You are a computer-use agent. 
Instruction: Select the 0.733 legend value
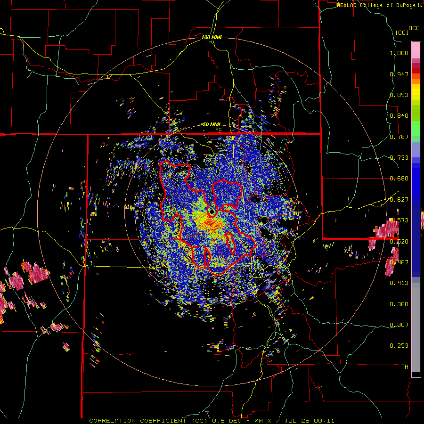tap(399, 158)
